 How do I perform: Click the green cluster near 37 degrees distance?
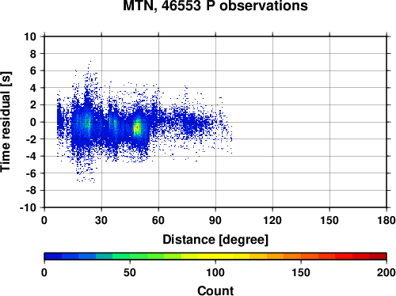coord(114,123)
